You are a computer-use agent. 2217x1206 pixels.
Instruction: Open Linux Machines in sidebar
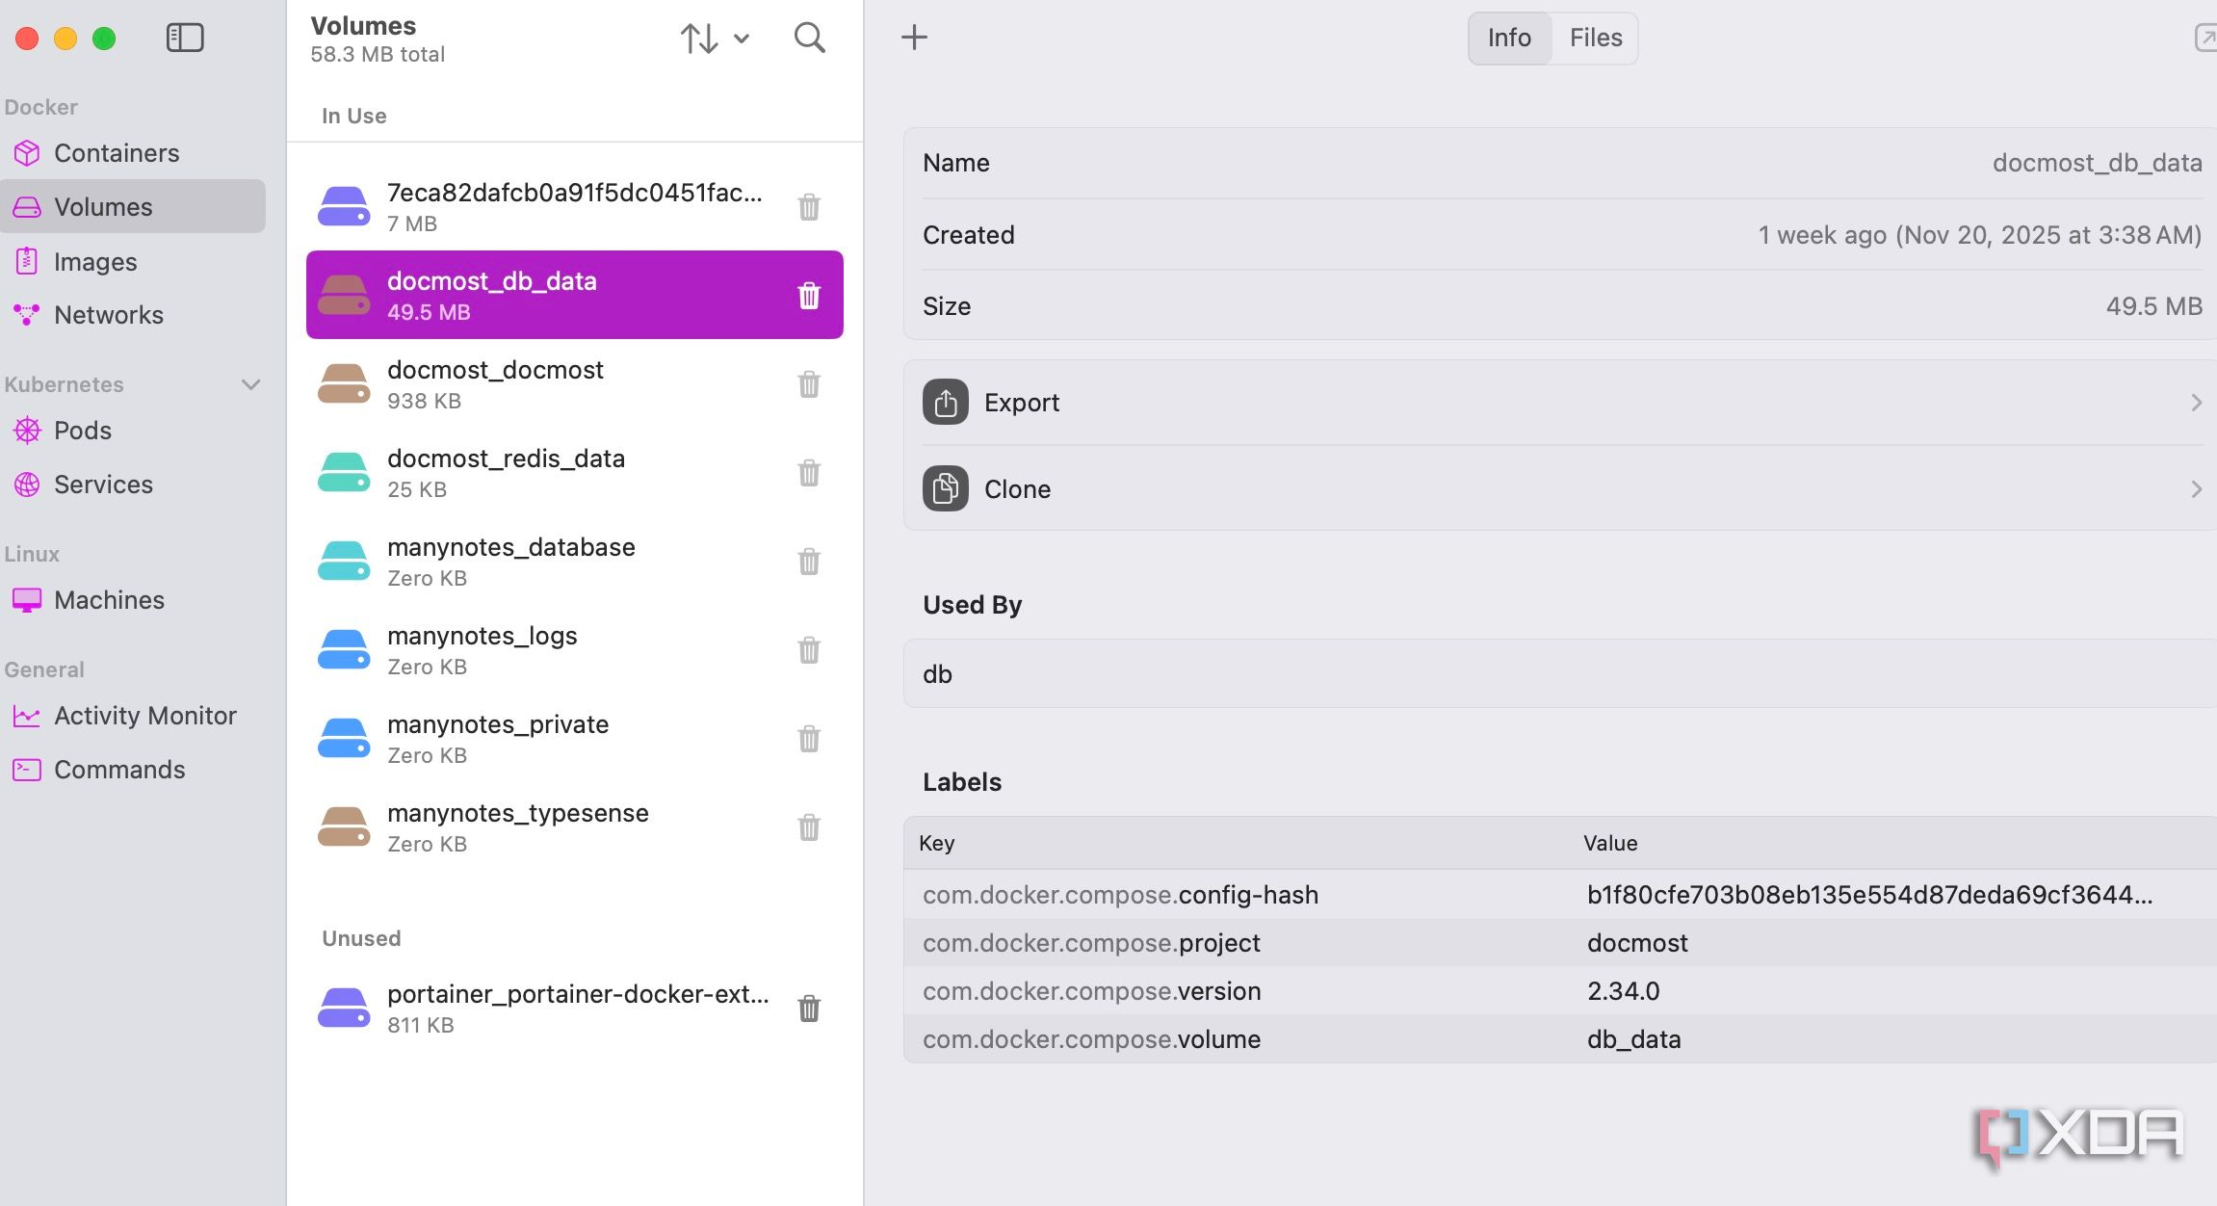tap(133, 600)
